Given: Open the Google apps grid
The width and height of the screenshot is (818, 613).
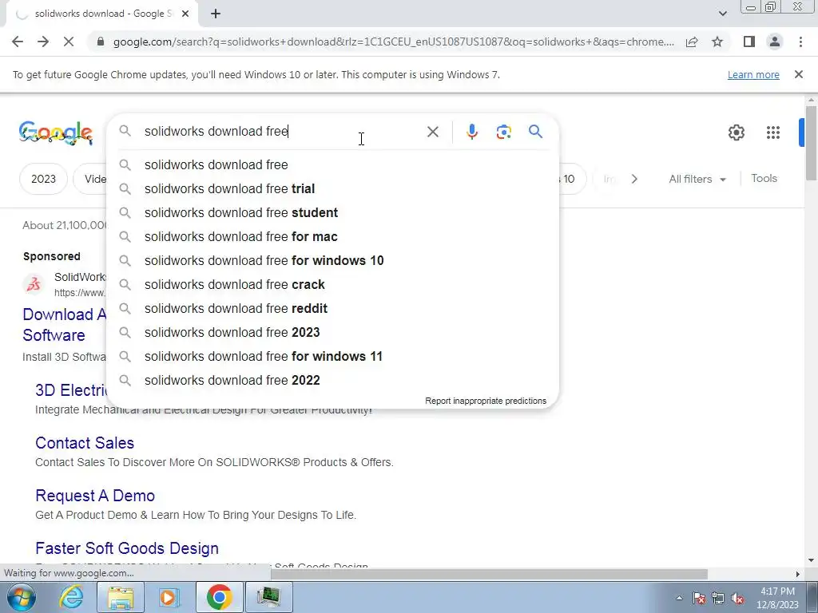Looking at the screenshot, I should (772, 132).
